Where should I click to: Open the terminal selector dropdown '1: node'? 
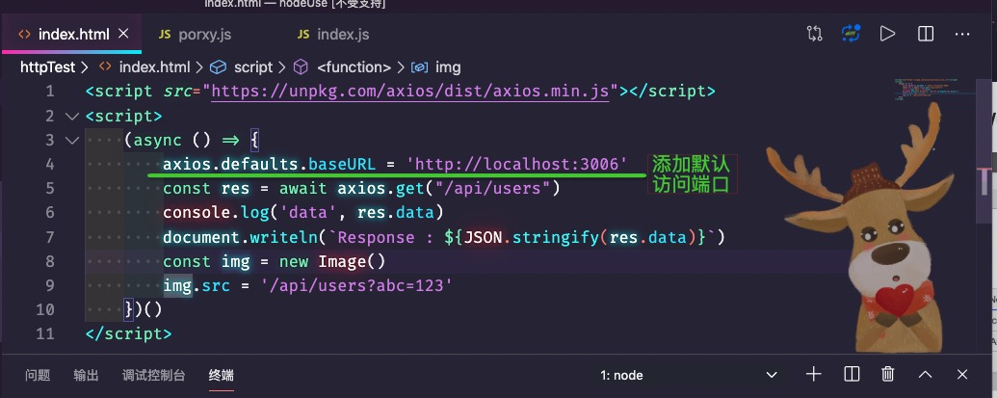point(689,375)
